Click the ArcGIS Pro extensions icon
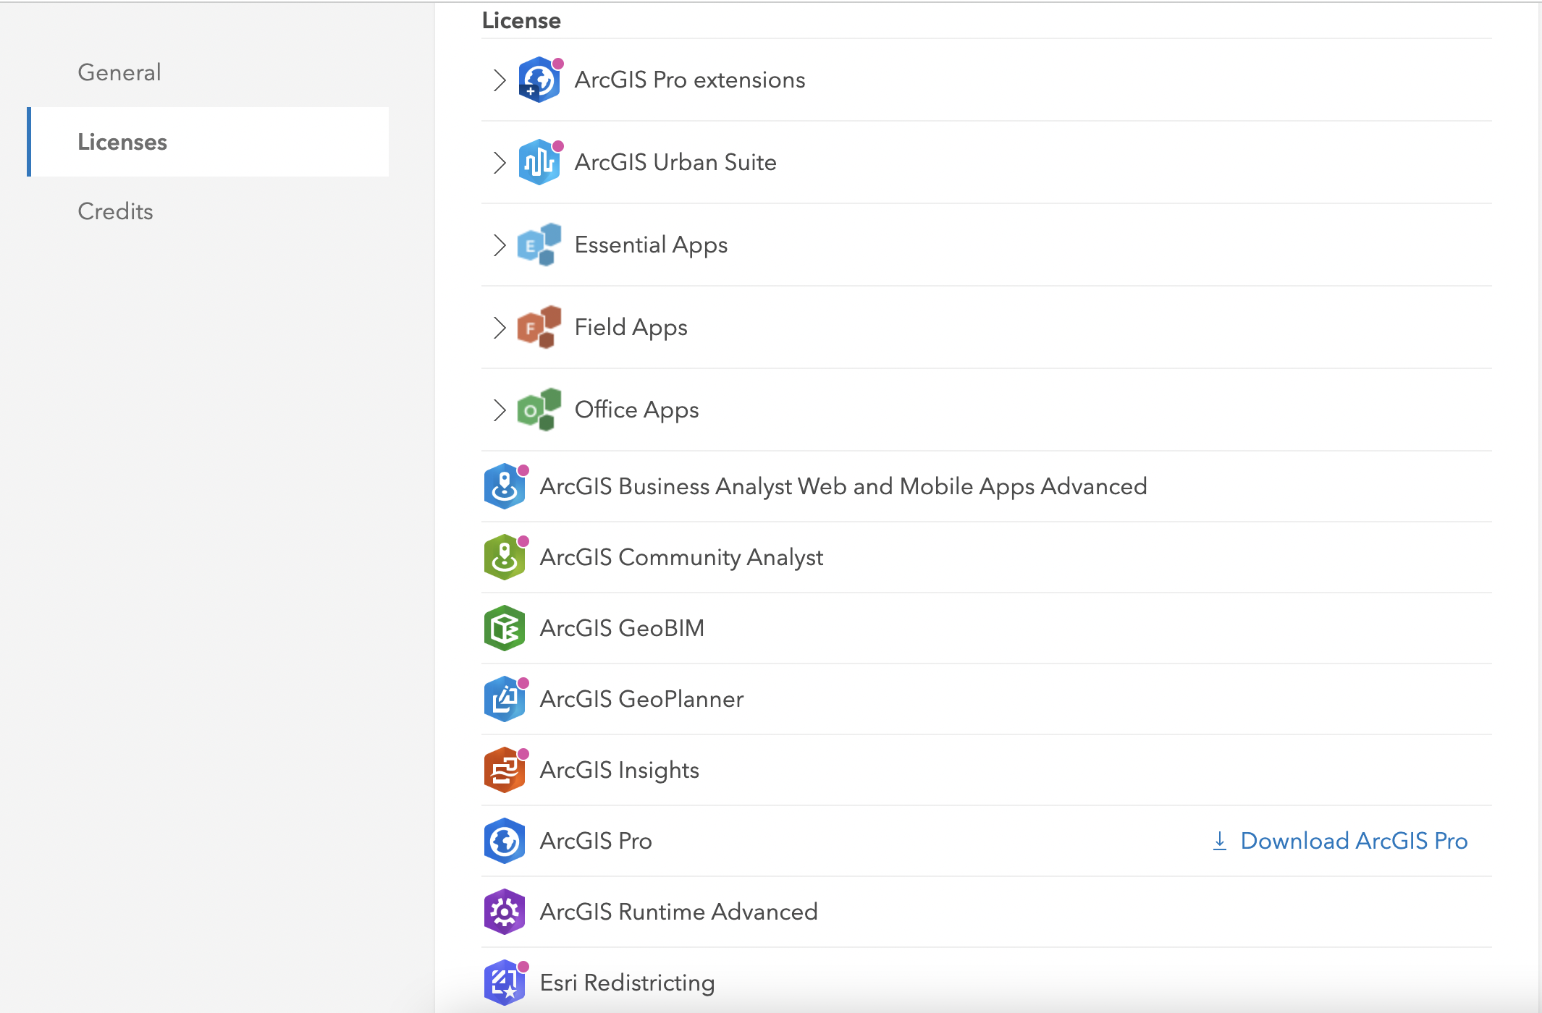This screenshot has height=1013, width=1542. (x=540, y=80)
